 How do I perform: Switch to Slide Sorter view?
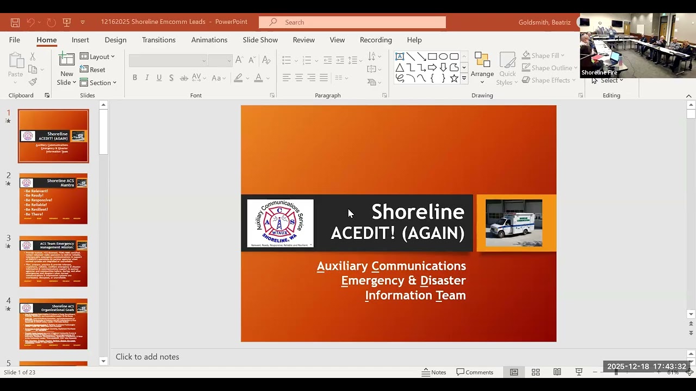click(x=536, y=372)
